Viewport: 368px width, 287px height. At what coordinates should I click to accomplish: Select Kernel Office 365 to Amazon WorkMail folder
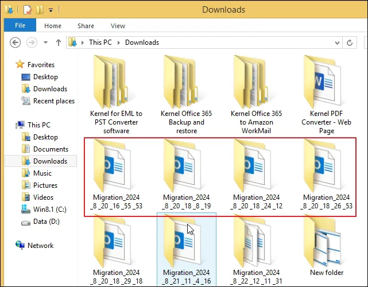(256, 94)
